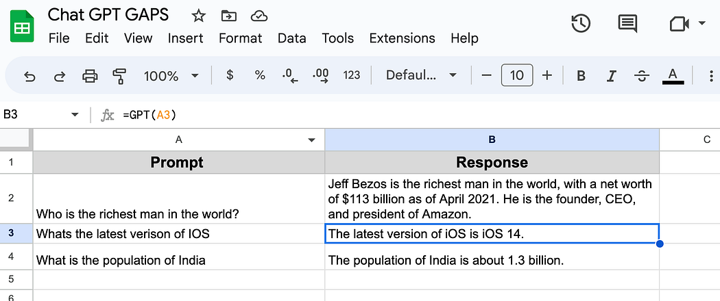Click the video call camera icon
720x301 pixels.
[x=679, y=24]
